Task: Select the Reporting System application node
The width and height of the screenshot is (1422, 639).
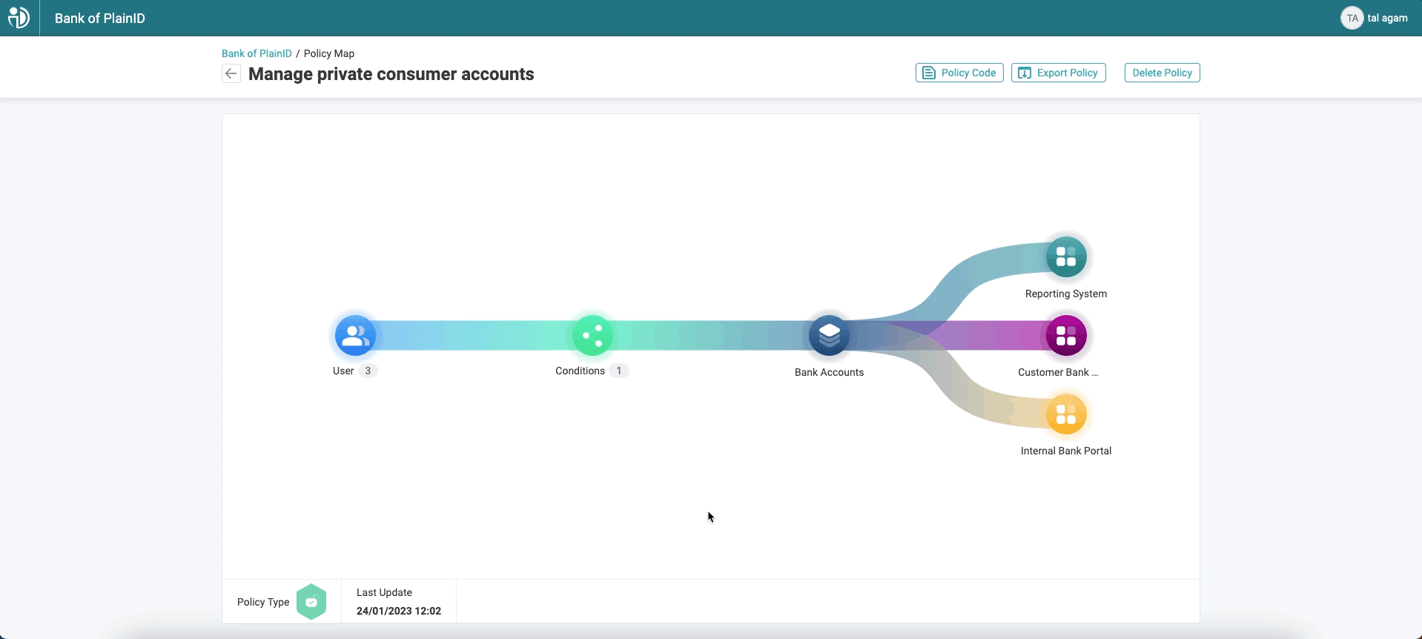Action: pyautogui.click(x=1066, y=256)
